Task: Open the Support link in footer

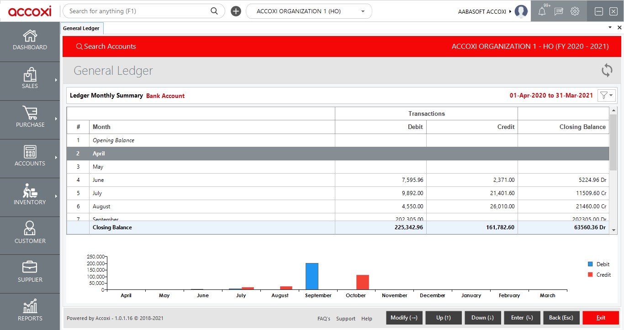Action: click(x=345, y=319)
